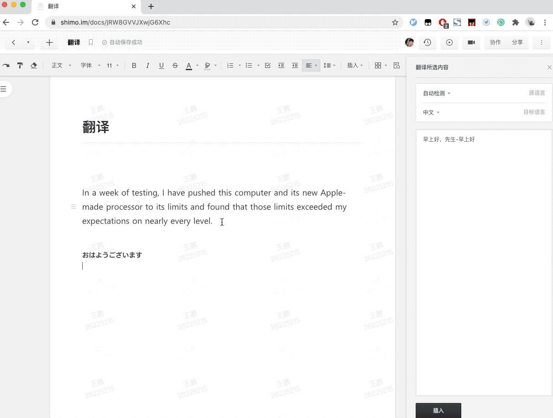Insert a checkbox task list

tap(268, 66)
